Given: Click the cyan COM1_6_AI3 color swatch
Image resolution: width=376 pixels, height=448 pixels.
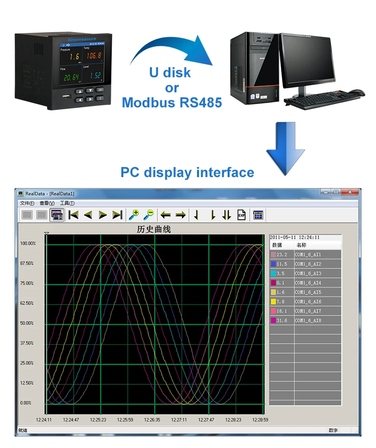Looking at the screenshot, I should tap(273, 273).
